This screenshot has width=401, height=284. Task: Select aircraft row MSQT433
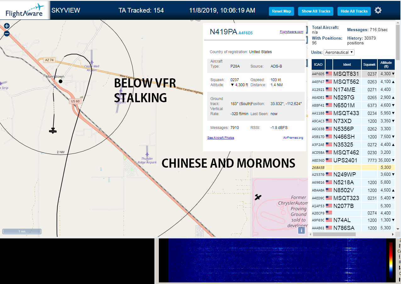click(353, 113)
